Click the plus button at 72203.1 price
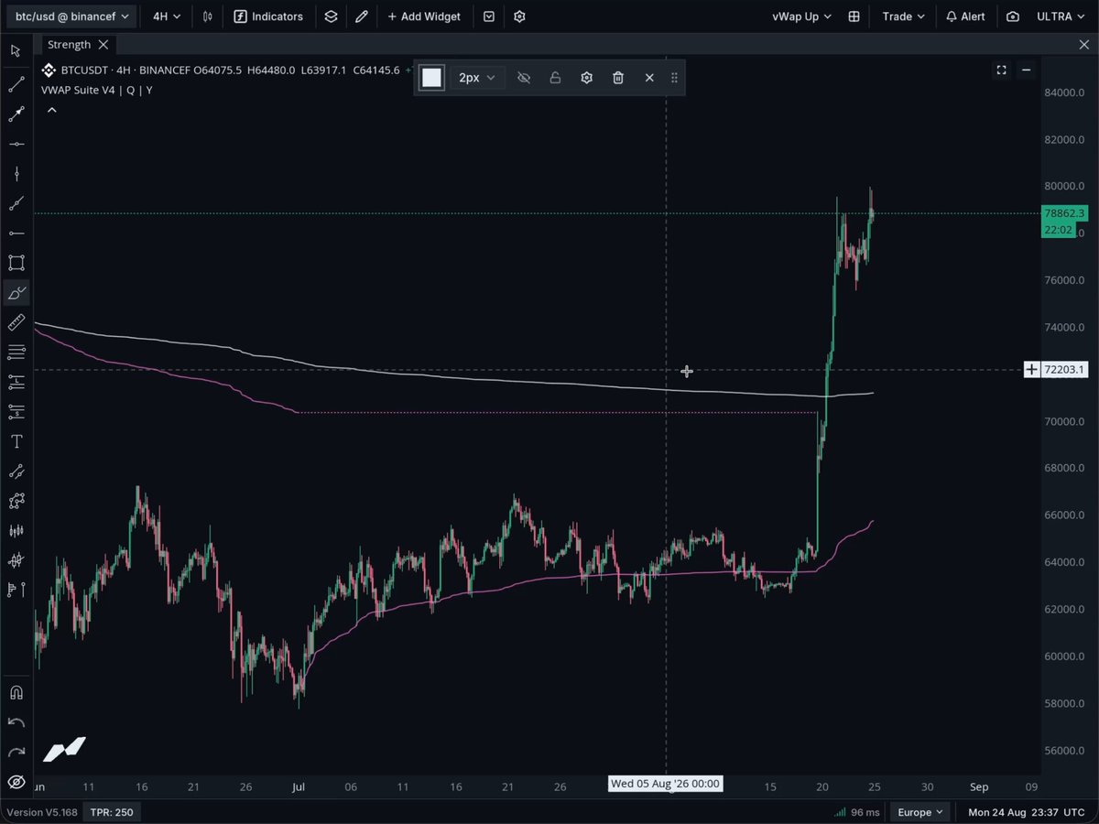This screenshot has height=824, width=1099. (x=1031, y=370)
